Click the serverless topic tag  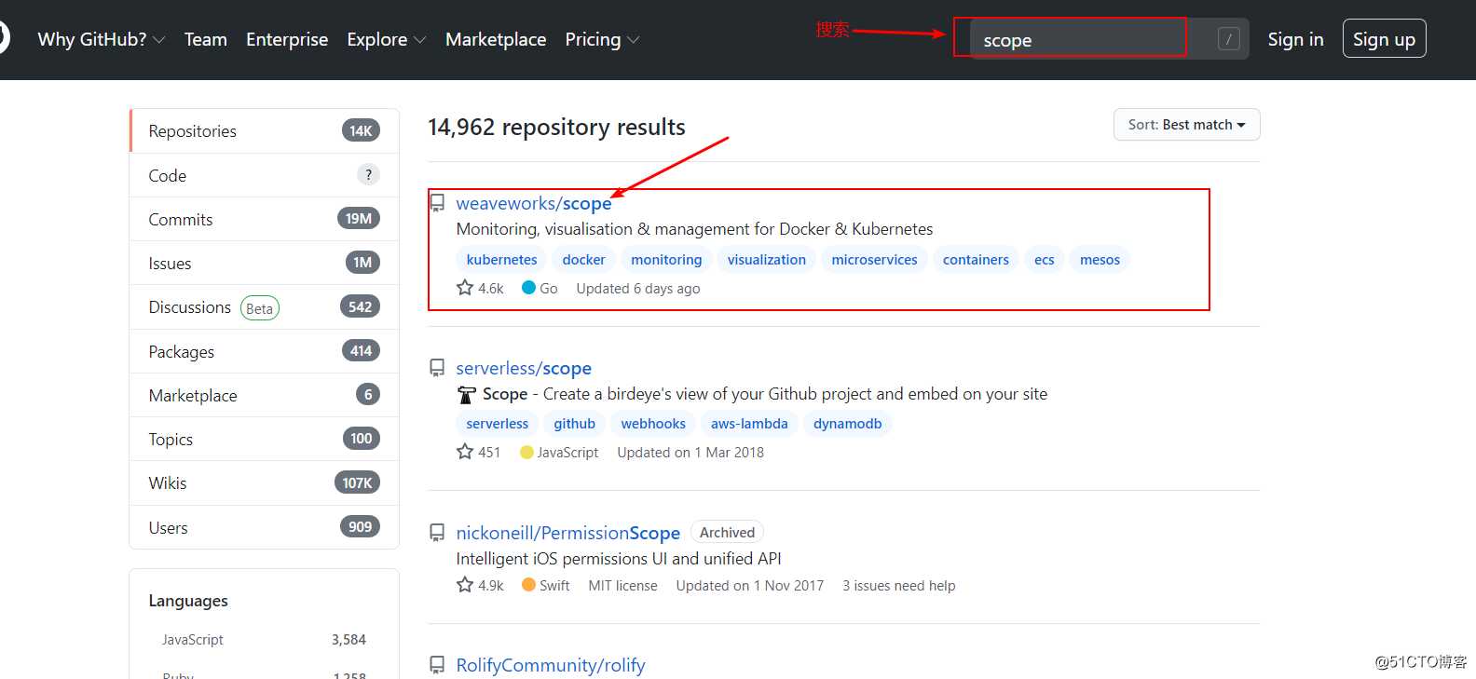[498, 423]
